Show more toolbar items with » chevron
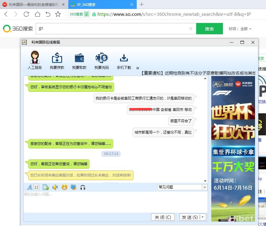266x226 pixels. click(138, 68)
